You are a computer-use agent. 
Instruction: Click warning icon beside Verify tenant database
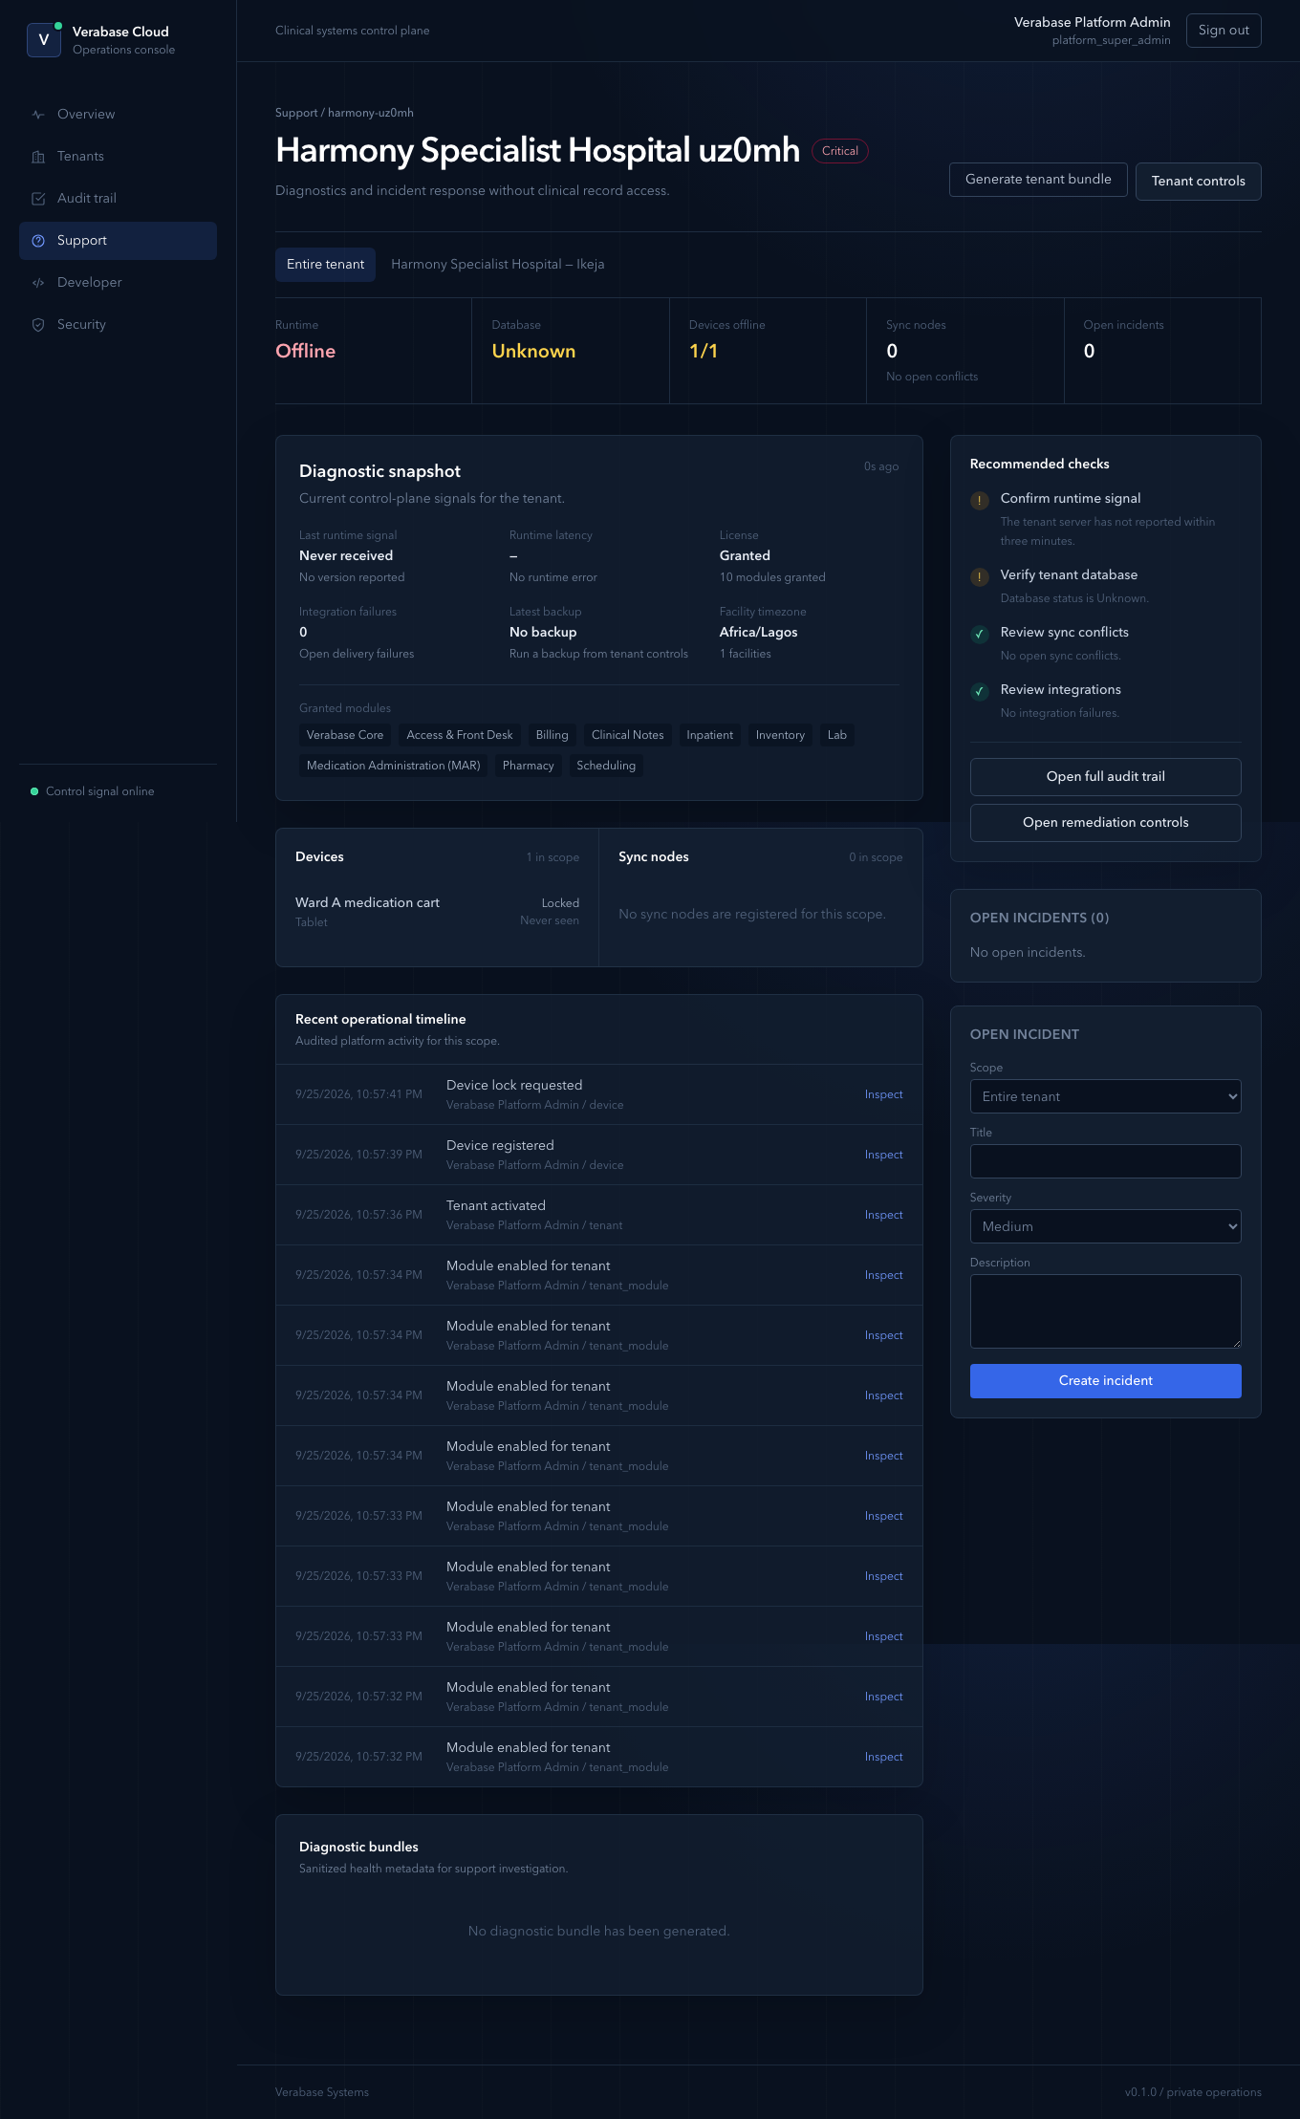pyautogui.click(x=980, y=577)
